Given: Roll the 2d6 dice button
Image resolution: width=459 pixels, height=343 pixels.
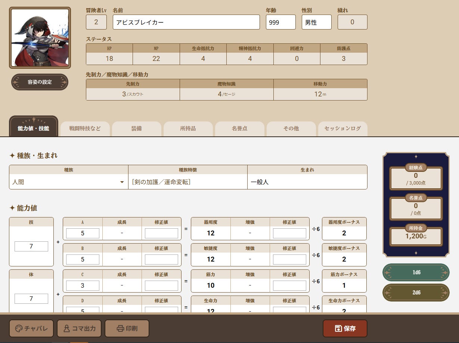Looking at the screenshot, I should (416, 293).
